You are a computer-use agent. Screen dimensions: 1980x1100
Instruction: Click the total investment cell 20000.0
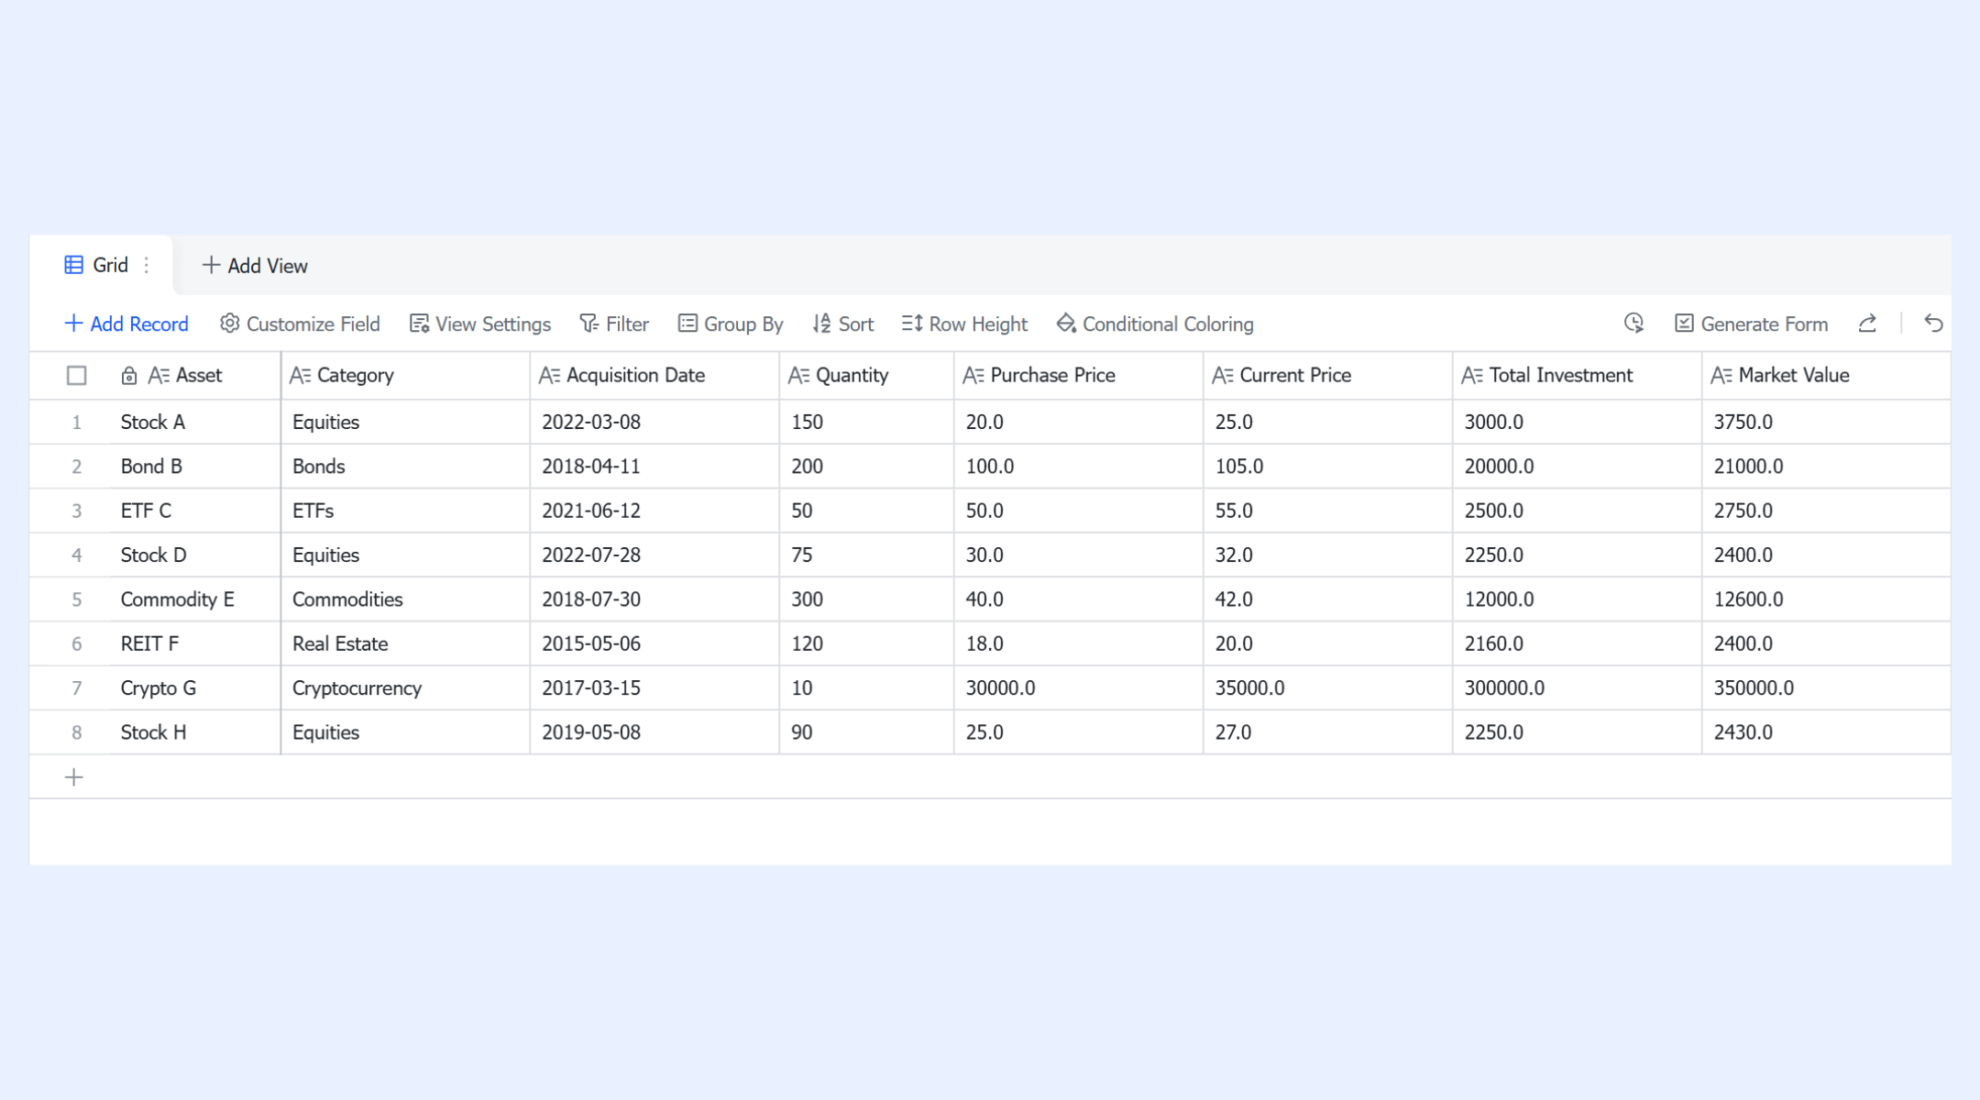coord(1577,467)
